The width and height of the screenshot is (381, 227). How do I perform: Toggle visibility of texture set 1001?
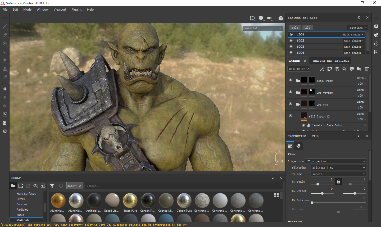(291, 34)
